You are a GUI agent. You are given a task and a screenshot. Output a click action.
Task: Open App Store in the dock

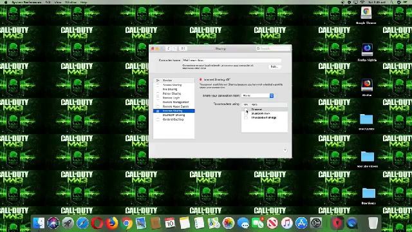[302, 223]
